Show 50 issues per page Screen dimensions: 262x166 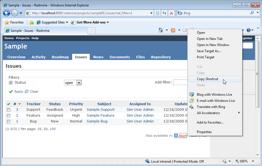tap(46, 129)
